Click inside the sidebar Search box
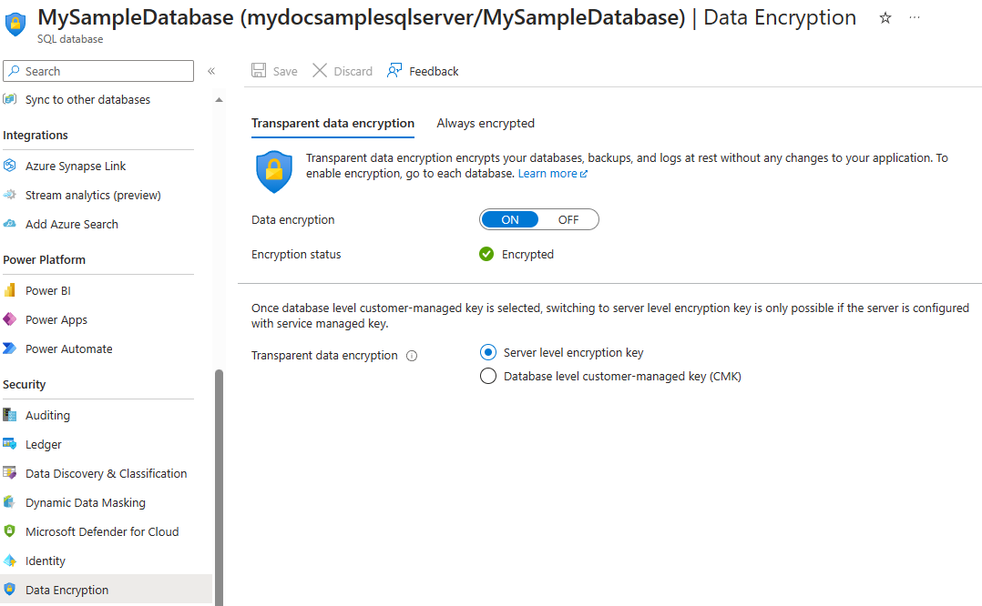Viewport: 982px width, 606px height. [x=97, y=70]
